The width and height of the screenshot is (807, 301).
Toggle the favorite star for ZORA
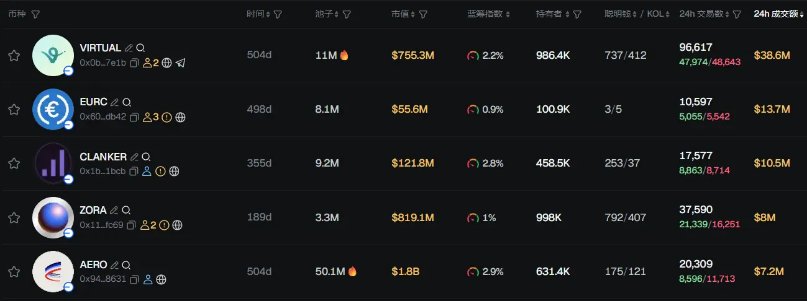click(14, 217)
